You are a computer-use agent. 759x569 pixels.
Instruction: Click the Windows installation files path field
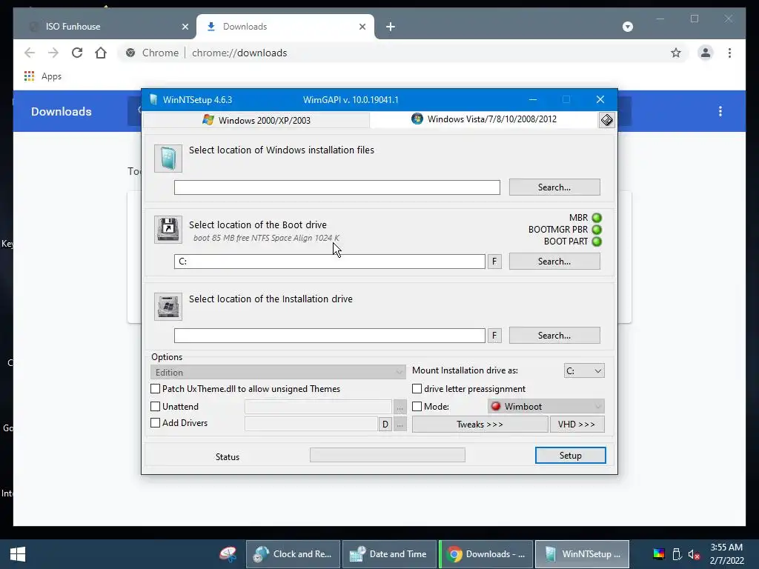click(x=337, y=187)
